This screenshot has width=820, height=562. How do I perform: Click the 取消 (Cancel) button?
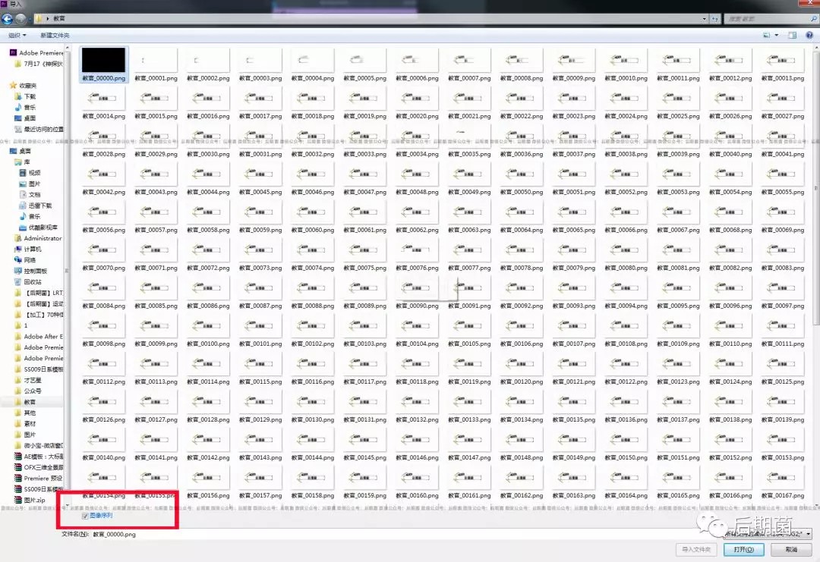(791, 550)
